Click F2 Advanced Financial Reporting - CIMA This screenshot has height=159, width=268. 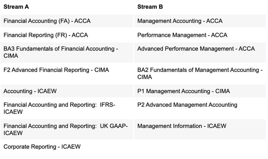(56, 70)
